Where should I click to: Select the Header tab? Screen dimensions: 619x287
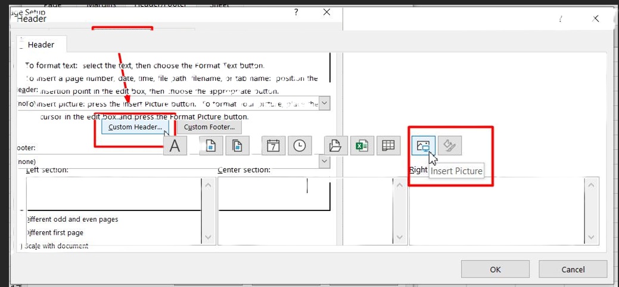point(41,45)
